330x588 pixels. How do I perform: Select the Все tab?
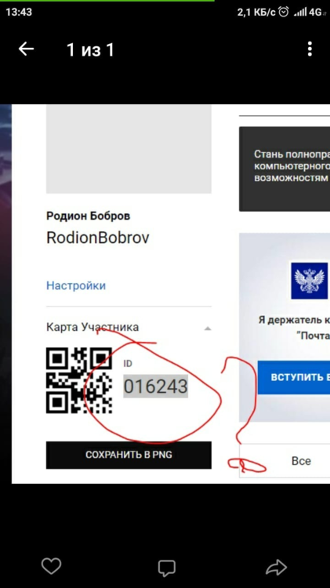[301, 461]
